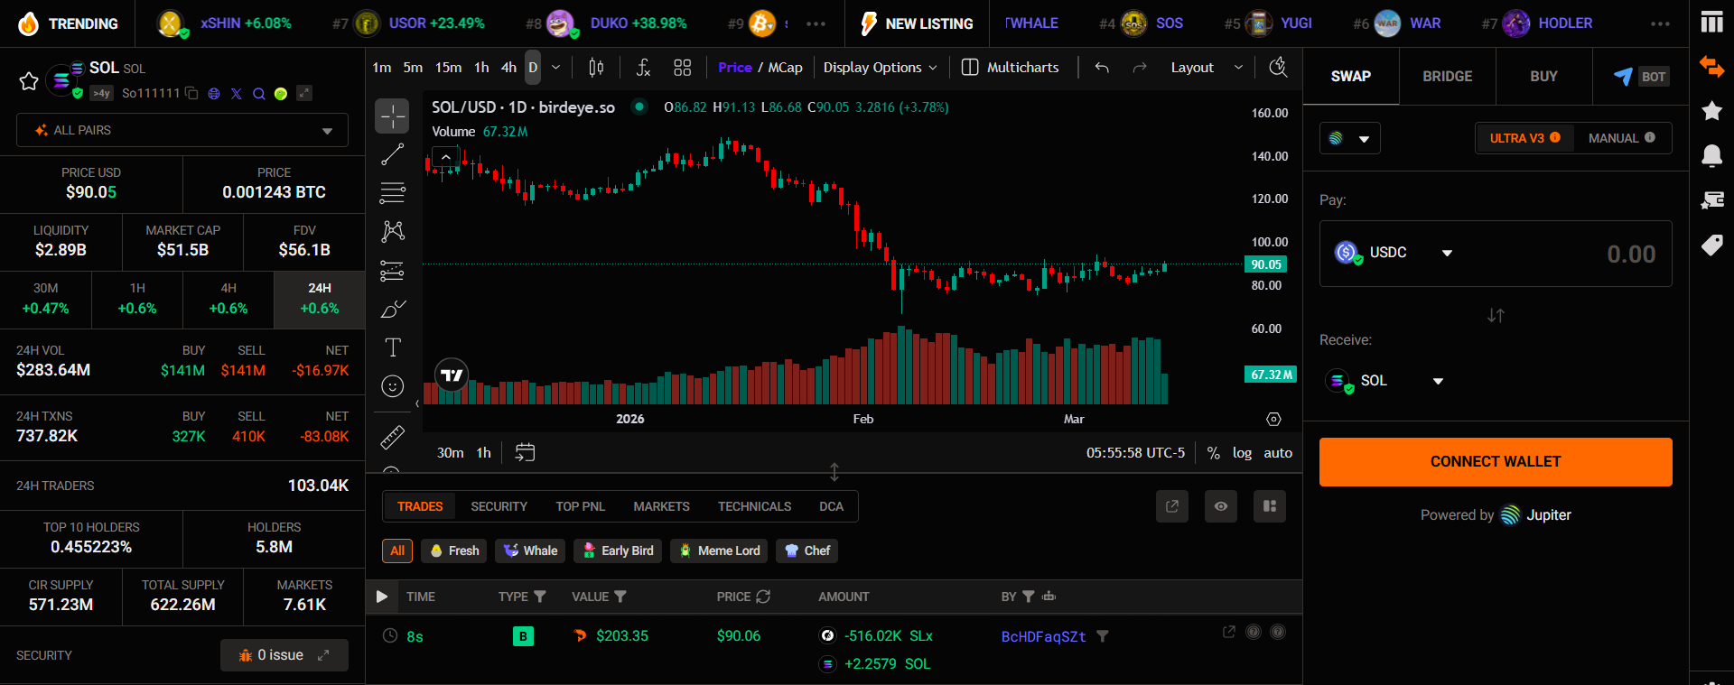The image size is (1734, 685).
Task: Undo the last chart action
Action: (1102, 68)
